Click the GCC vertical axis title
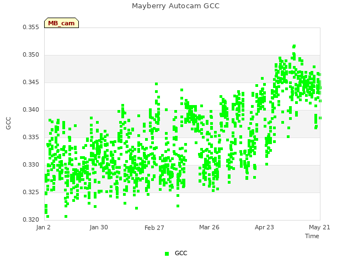Viewport: 353px width, 264px height. point(8,123)
